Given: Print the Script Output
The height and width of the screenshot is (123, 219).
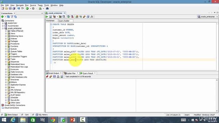Looking at the screenshot, I should (58, 77).
